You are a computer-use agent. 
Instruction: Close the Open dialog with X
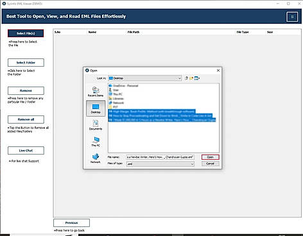click(218, 71)
